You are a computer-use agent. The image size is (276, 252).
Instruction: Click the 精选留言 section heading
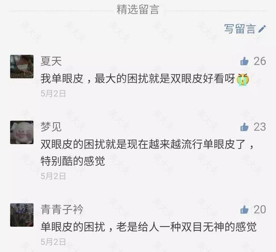click(138, 10)
